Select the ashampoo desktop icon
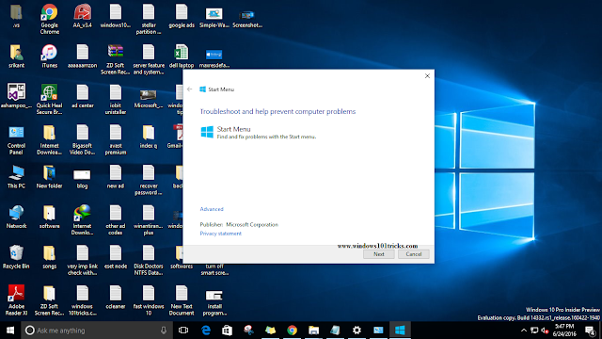Viewport: 602px width, 339px height. click(17, 96)
